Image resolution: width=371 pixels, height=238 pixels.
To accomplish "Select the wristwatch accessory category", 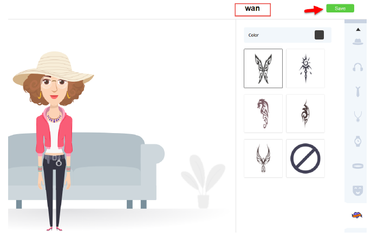I will pyautogui.click(x=357, y=141).
